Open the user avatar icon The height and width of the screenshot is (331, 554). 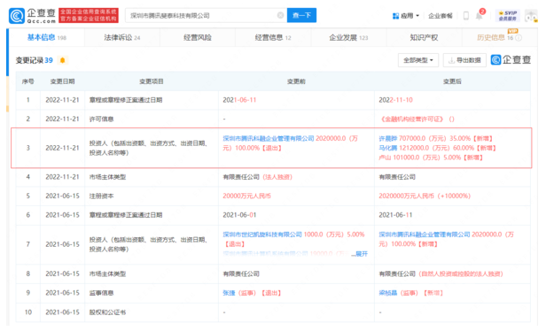(531, 16)
